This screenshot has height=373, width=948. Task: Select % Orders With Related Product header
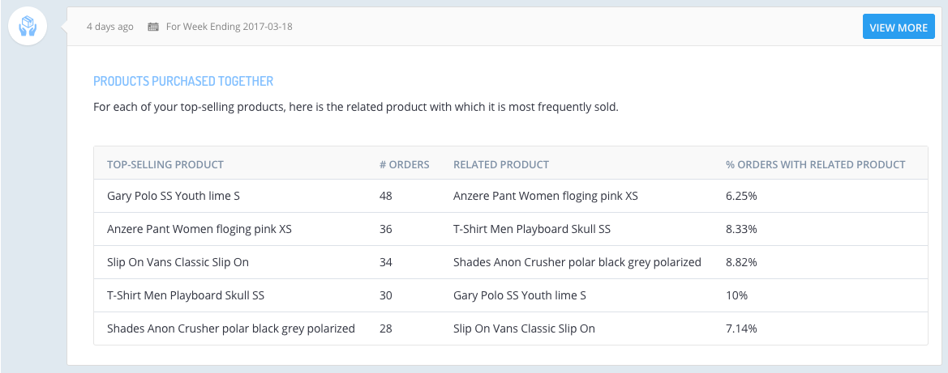click(x=816, y=164)
